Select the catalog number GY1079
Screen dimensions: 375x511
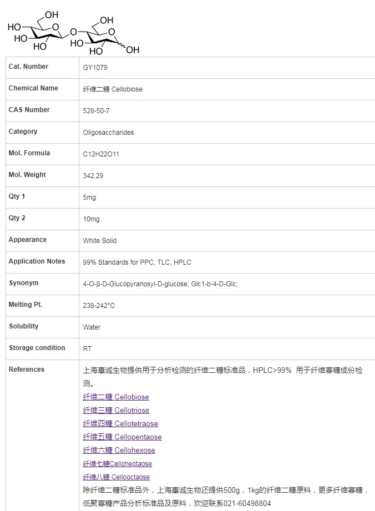click(x=95, y=68)
